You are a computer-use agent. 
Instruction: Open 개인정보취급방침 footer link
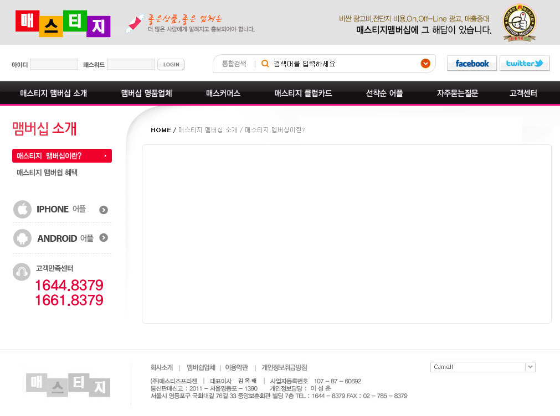284,367
